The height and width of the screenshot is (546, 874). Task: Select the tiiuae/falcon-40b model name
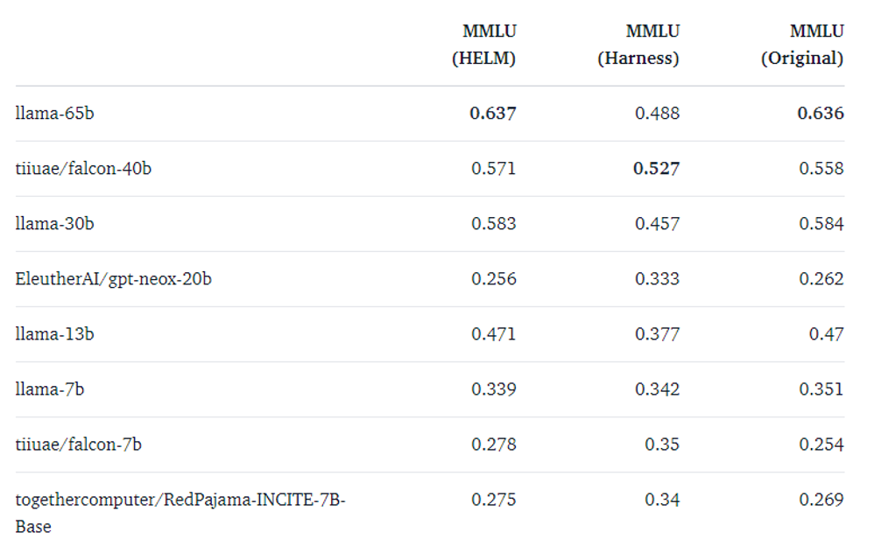83,169
